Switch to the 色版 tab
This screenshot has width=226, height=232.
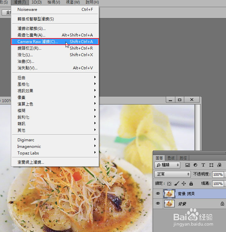[171, 158]
